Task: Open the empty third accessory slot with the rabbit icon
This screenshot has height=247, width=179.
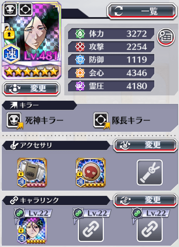Action: coord(150,173)
